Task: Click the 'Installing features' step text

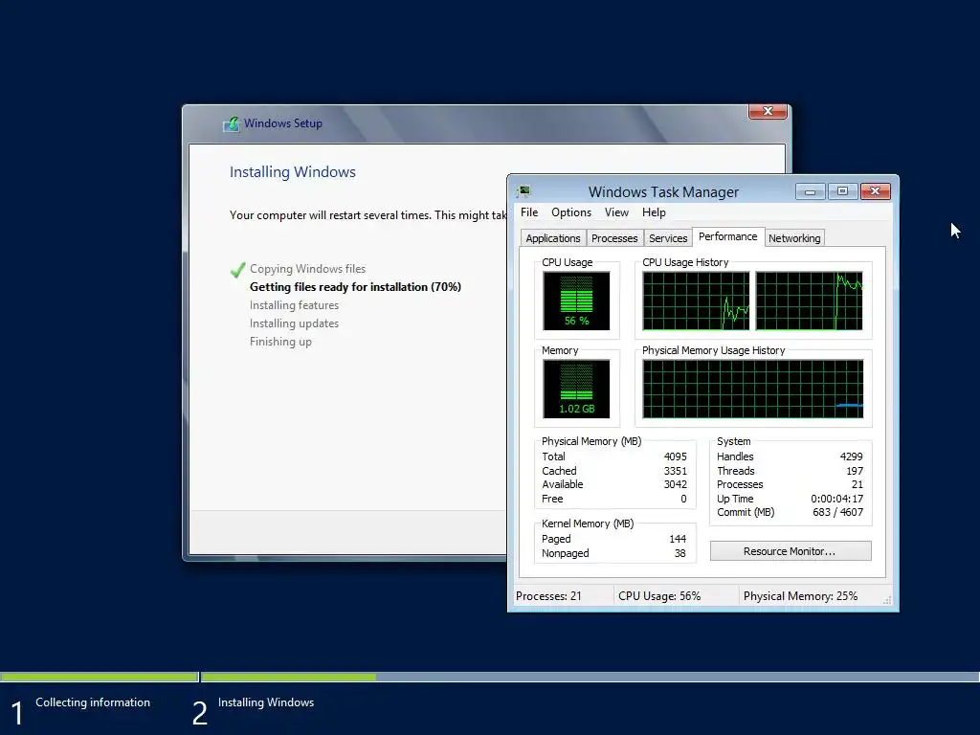Action: click(294, 305)
